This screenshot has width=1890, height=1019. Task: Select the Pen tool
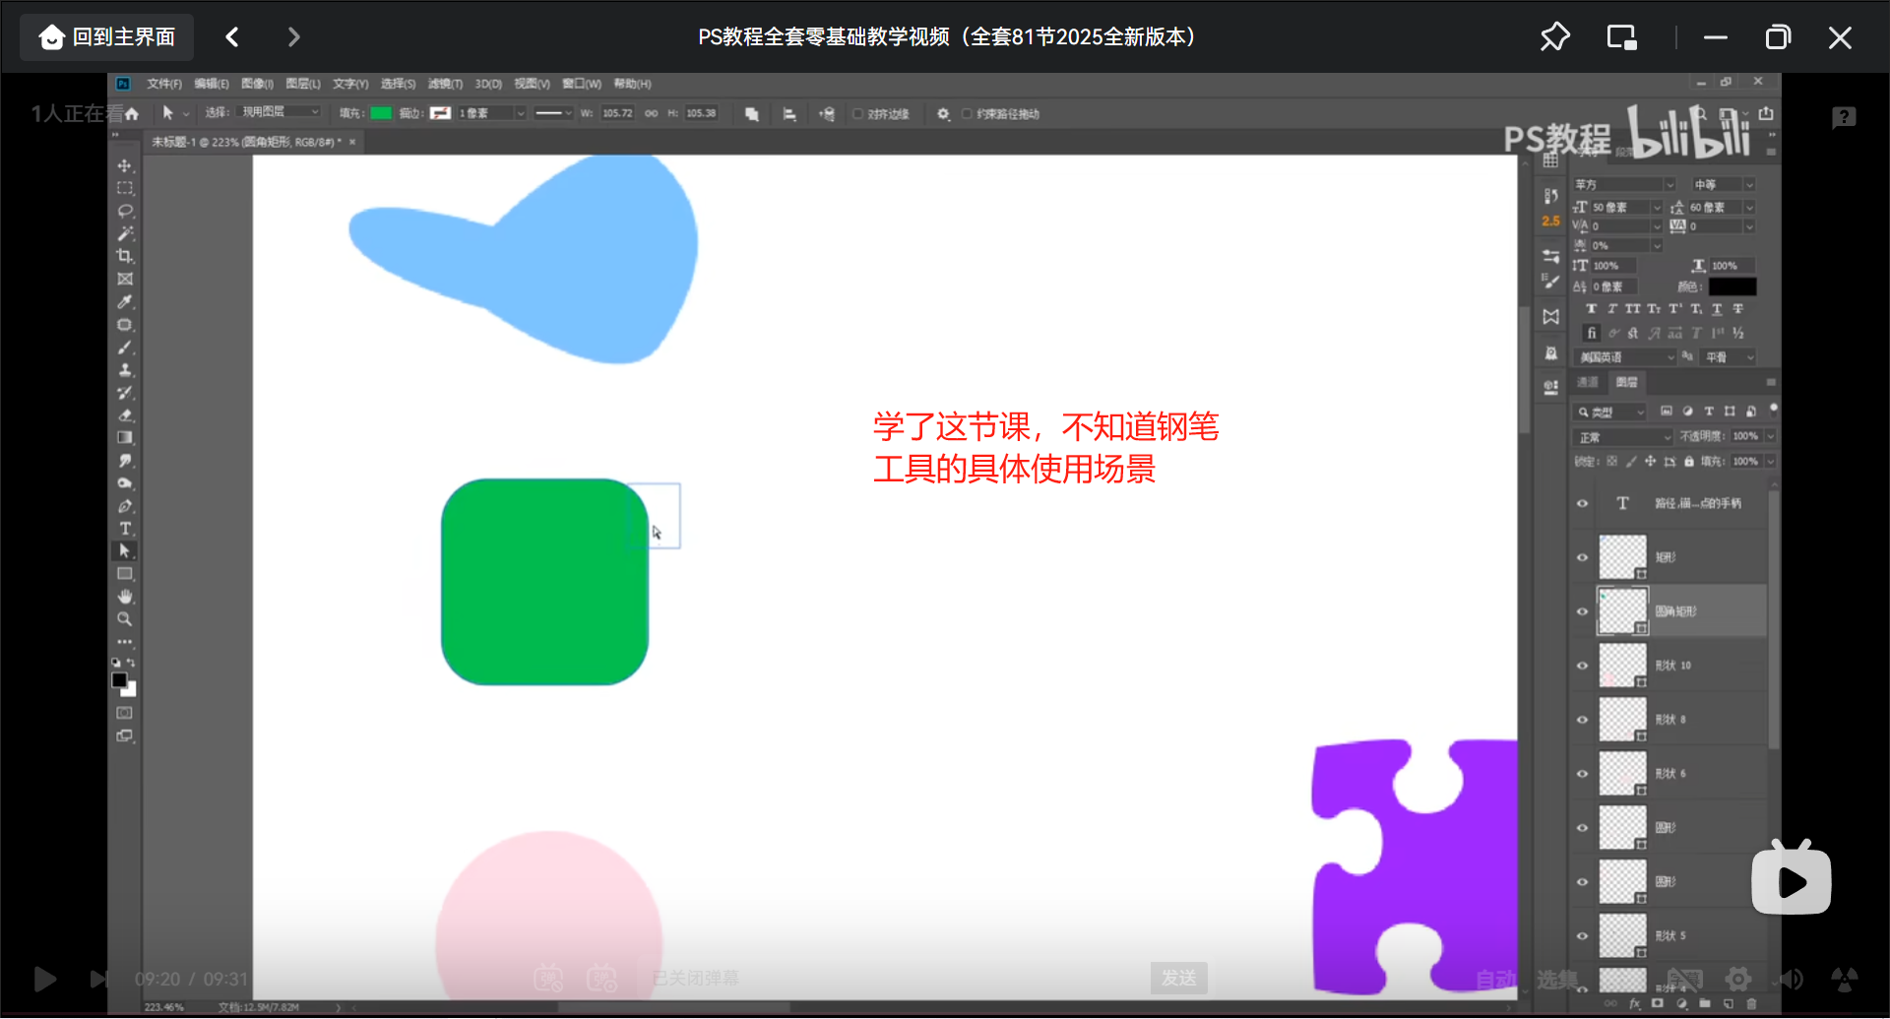point(125,506)
